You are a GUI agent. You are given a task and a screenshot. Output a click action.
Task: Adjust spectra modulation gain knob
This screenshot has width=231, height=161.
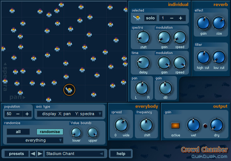point(164,37)
